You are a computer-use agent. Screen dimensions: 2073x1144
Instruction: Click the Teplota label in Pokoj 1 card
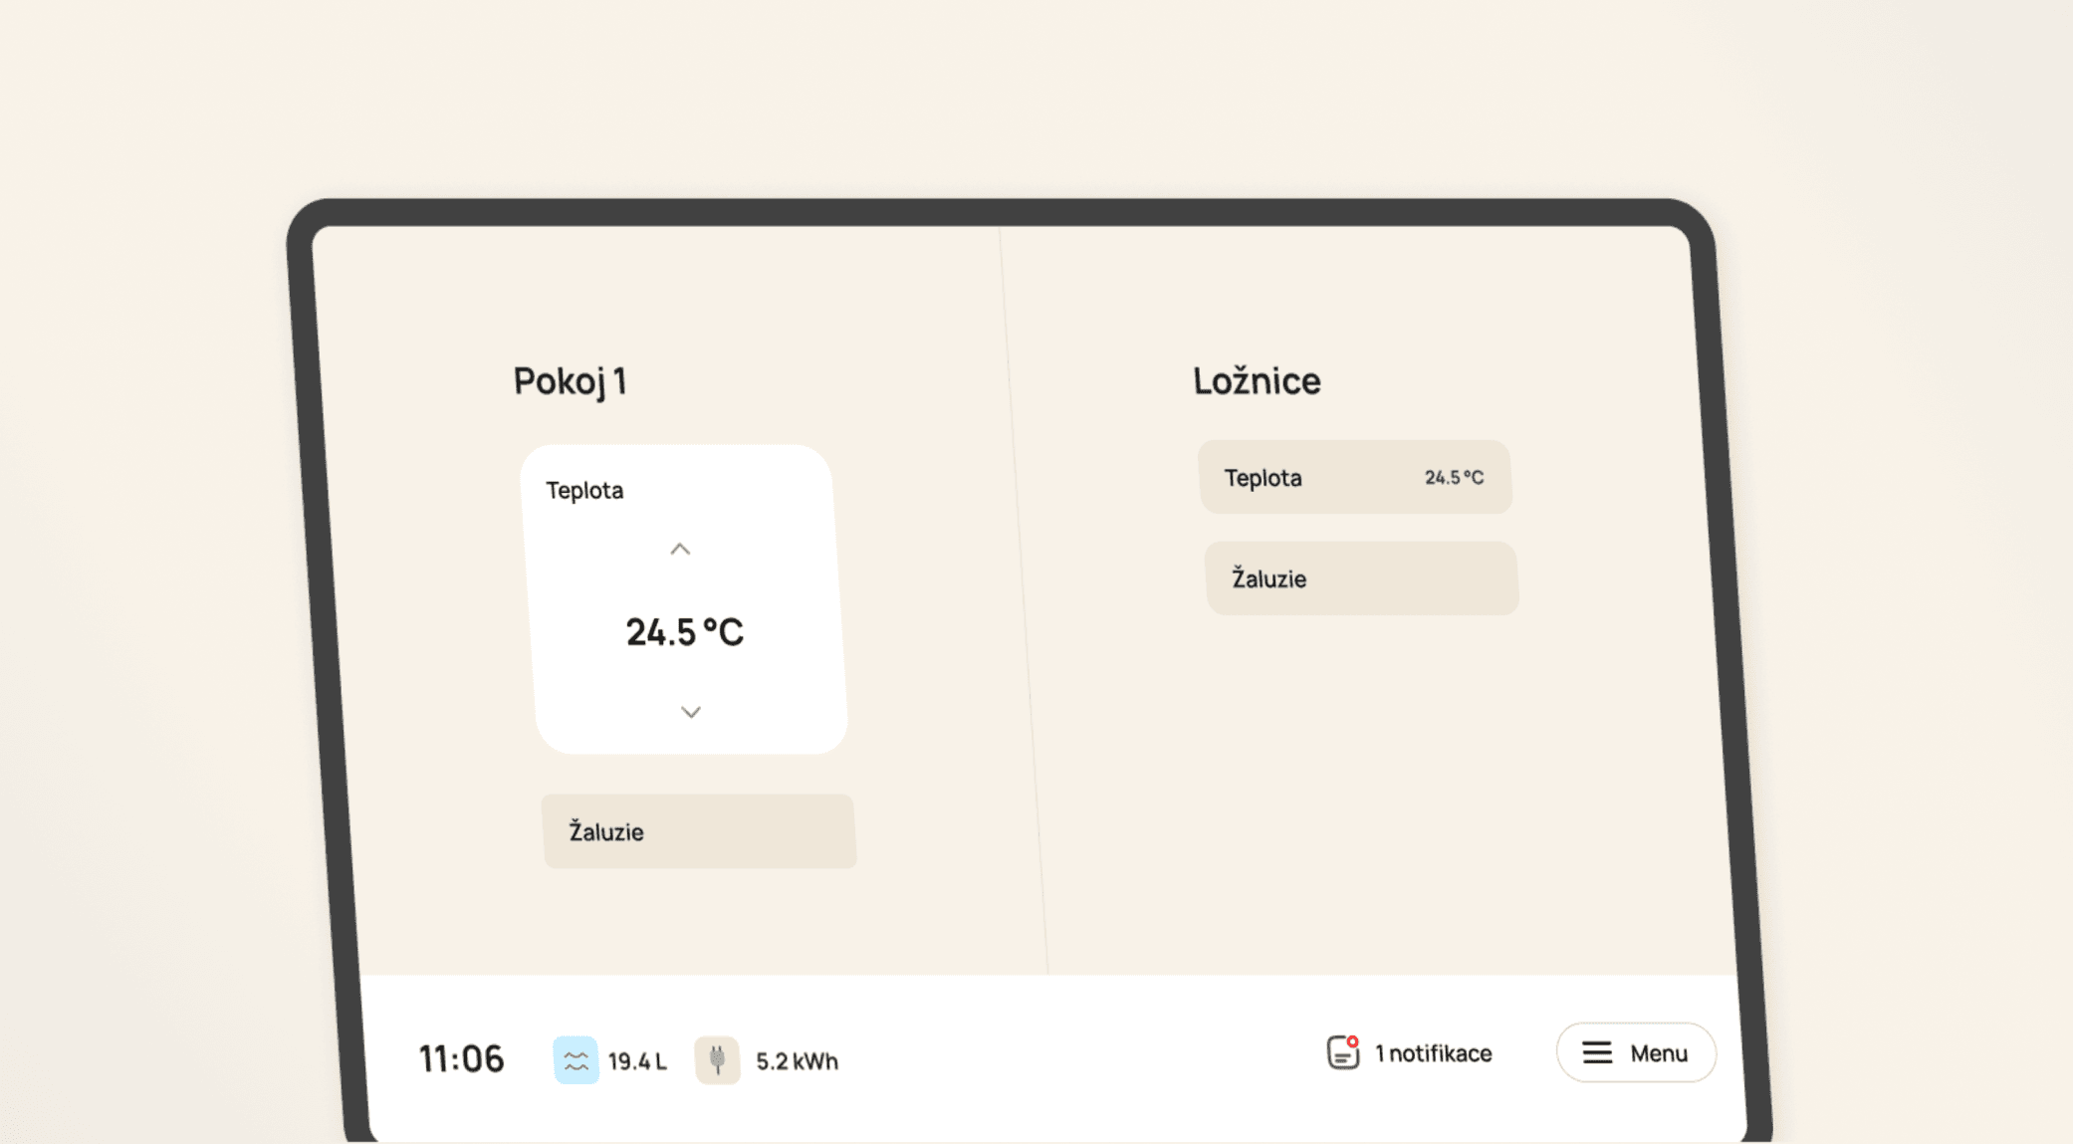tap(584, 490)
